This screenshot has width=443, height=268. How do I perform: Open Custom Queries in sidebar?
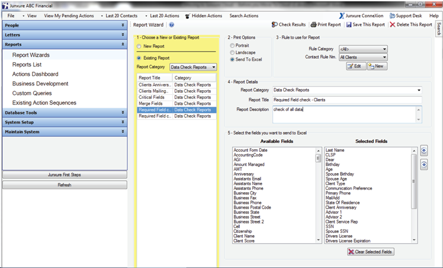click(x=32, y=93)
